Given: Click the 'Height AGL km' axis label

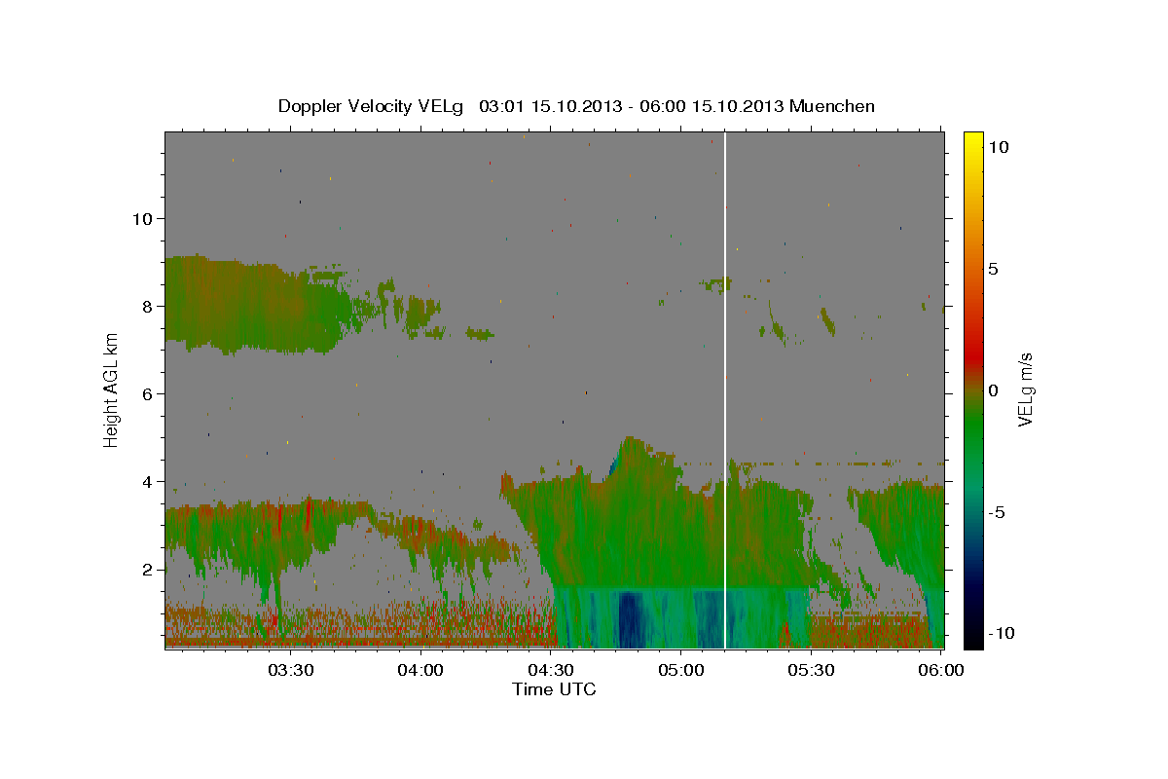Looking at the screenshot, I should (111, 389).
